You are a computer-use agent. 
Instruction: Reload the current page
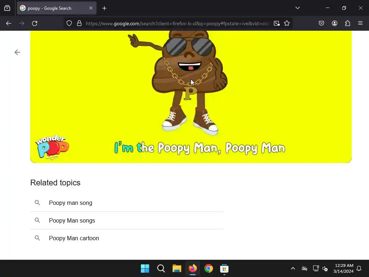pyautogui.click(x=35, y=23)
